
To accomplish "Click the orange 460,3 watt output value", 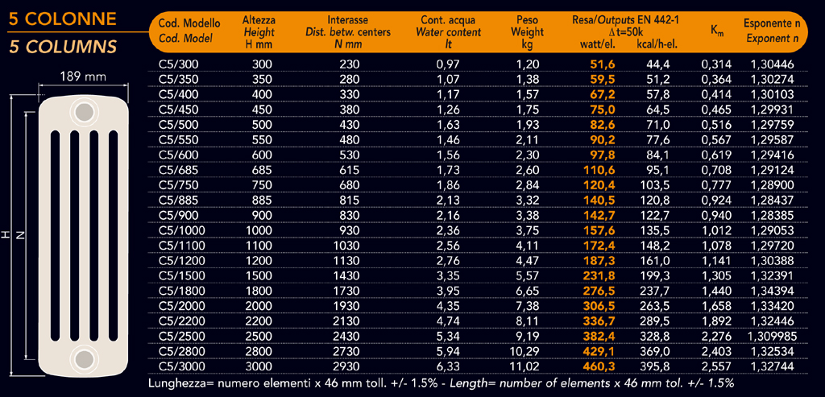I will (600, 366).
